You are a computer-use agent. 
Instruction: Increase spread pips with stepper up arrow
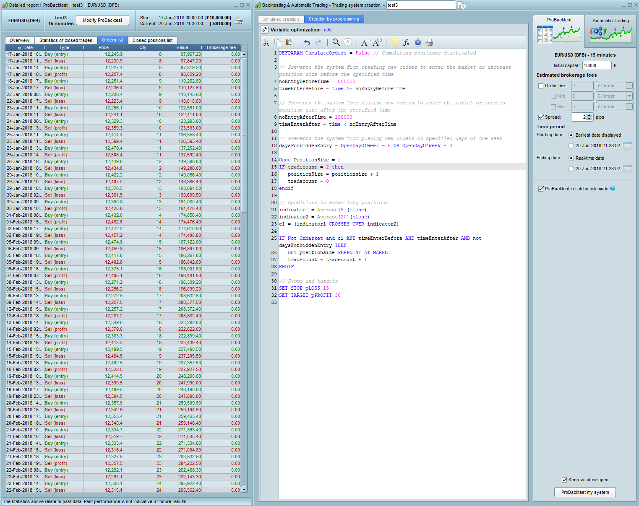[x=589, y=115]
